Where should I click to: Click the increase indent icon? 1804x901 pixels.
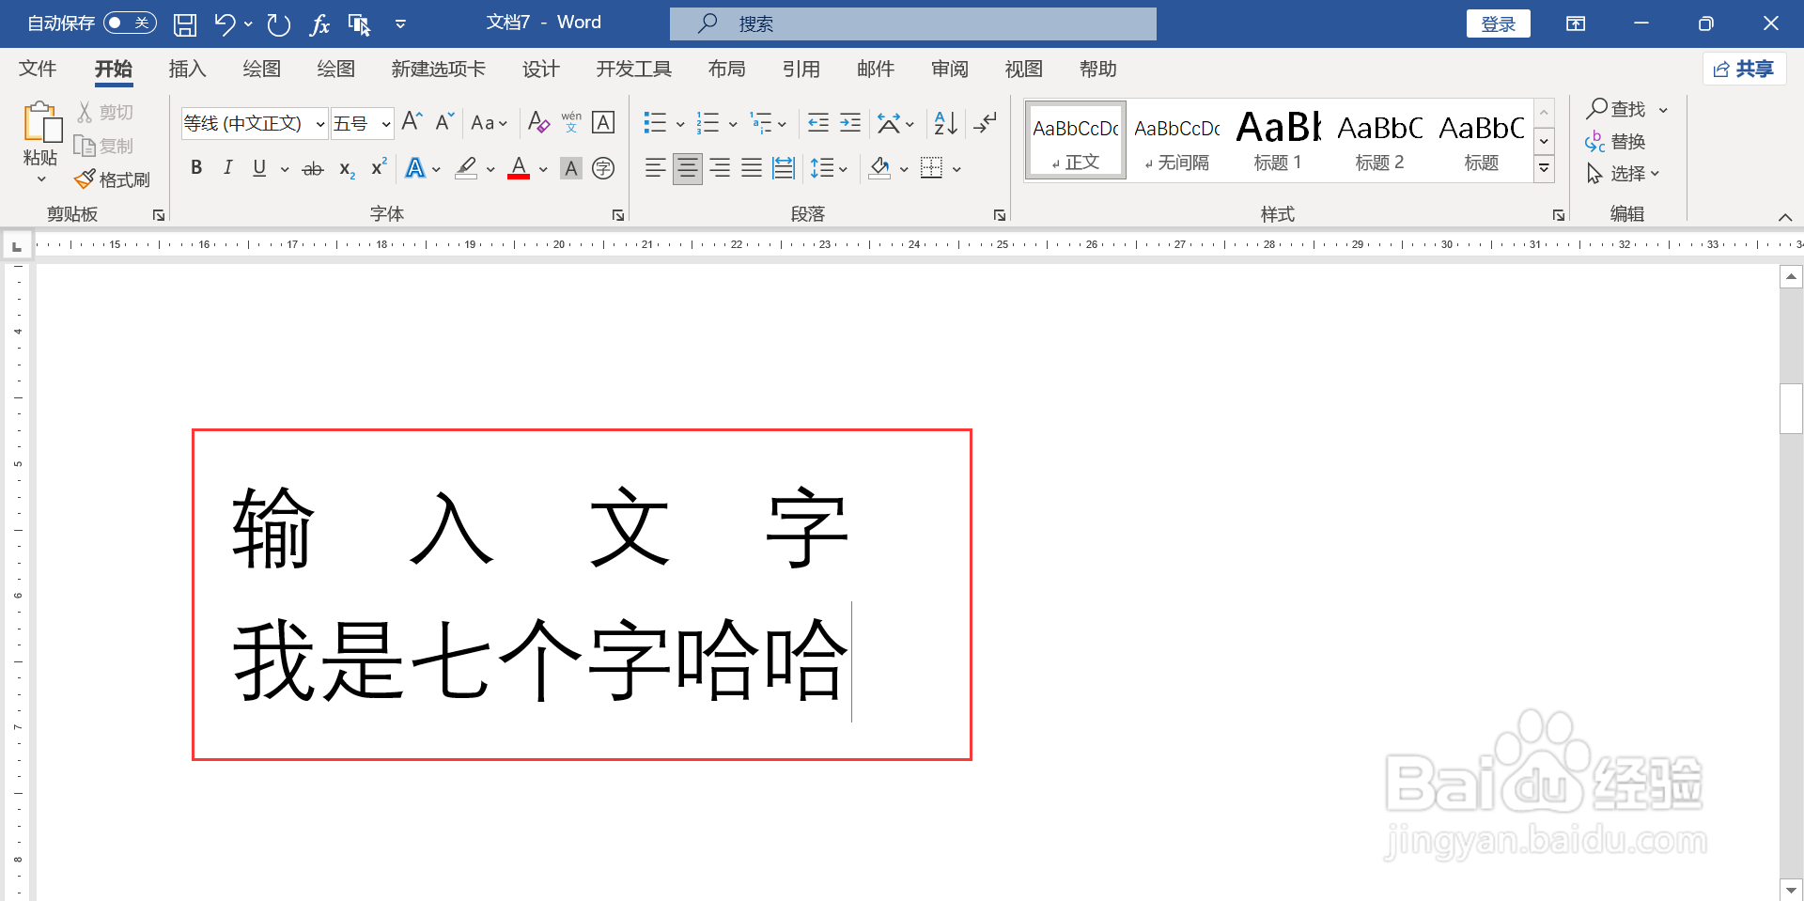(x=850, y=122)
